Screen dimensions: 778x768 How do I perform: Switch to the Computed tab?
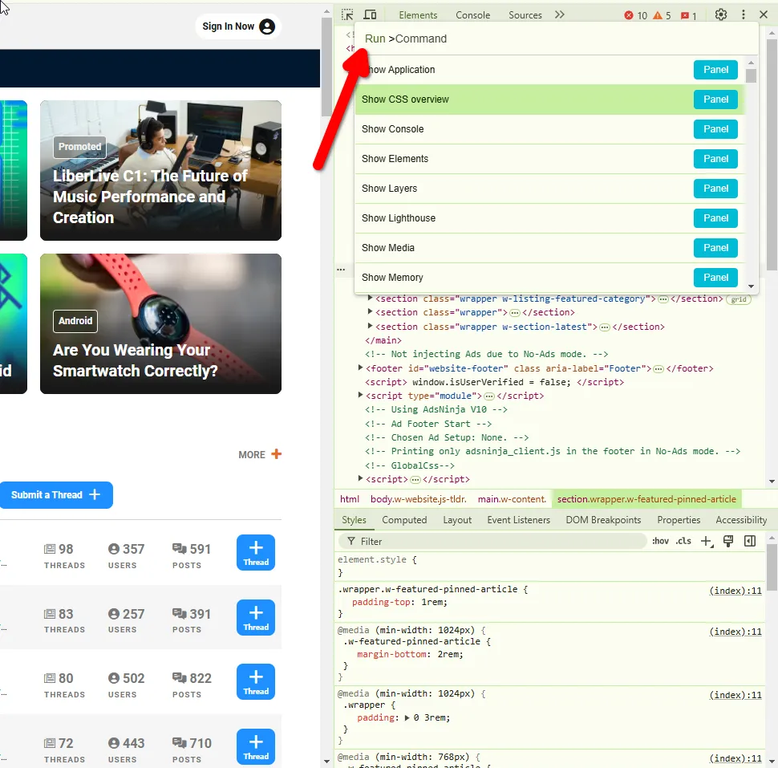pos(404,520)
